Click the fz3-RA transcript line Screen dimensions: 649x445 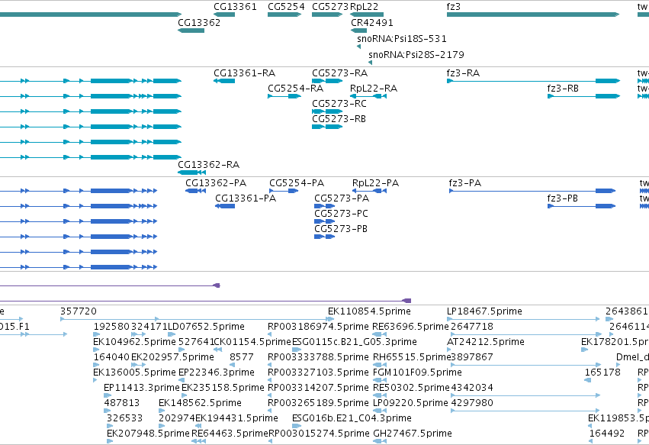tap(533, 81)
